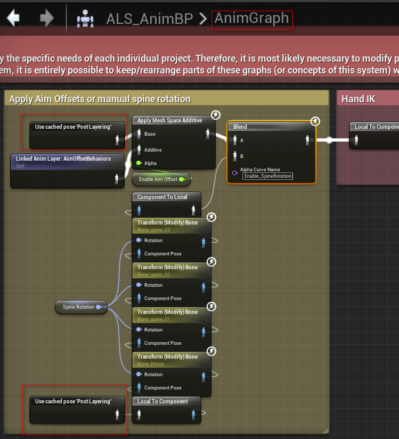This screenshot has width=399, height=439.
Task: Click the back navigation arrow
Action: (13, 18)
